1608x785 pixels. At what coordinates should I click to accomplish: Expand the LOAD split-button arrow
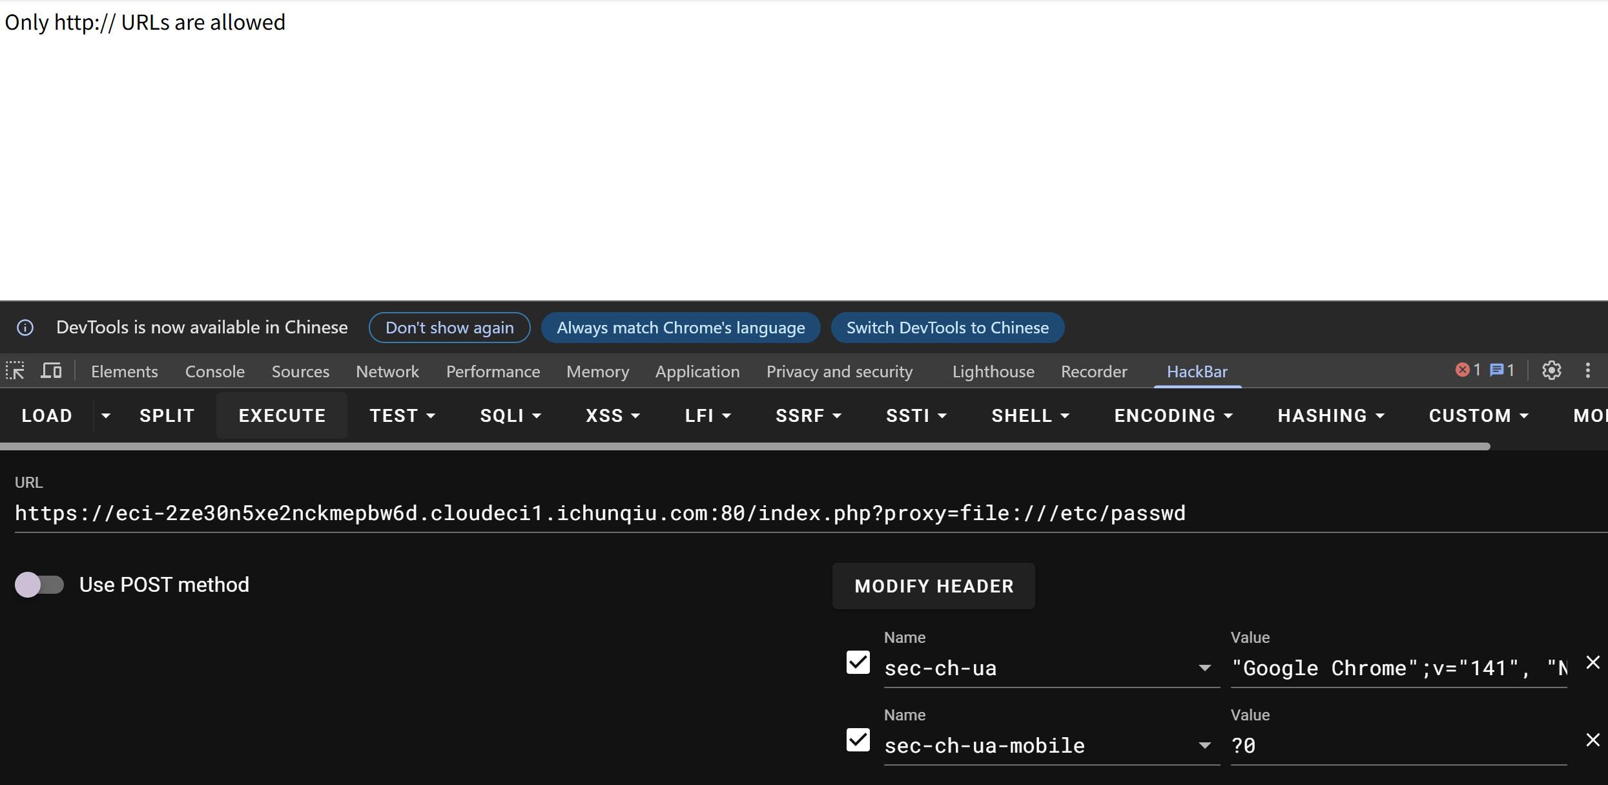(x=106, y=415)
